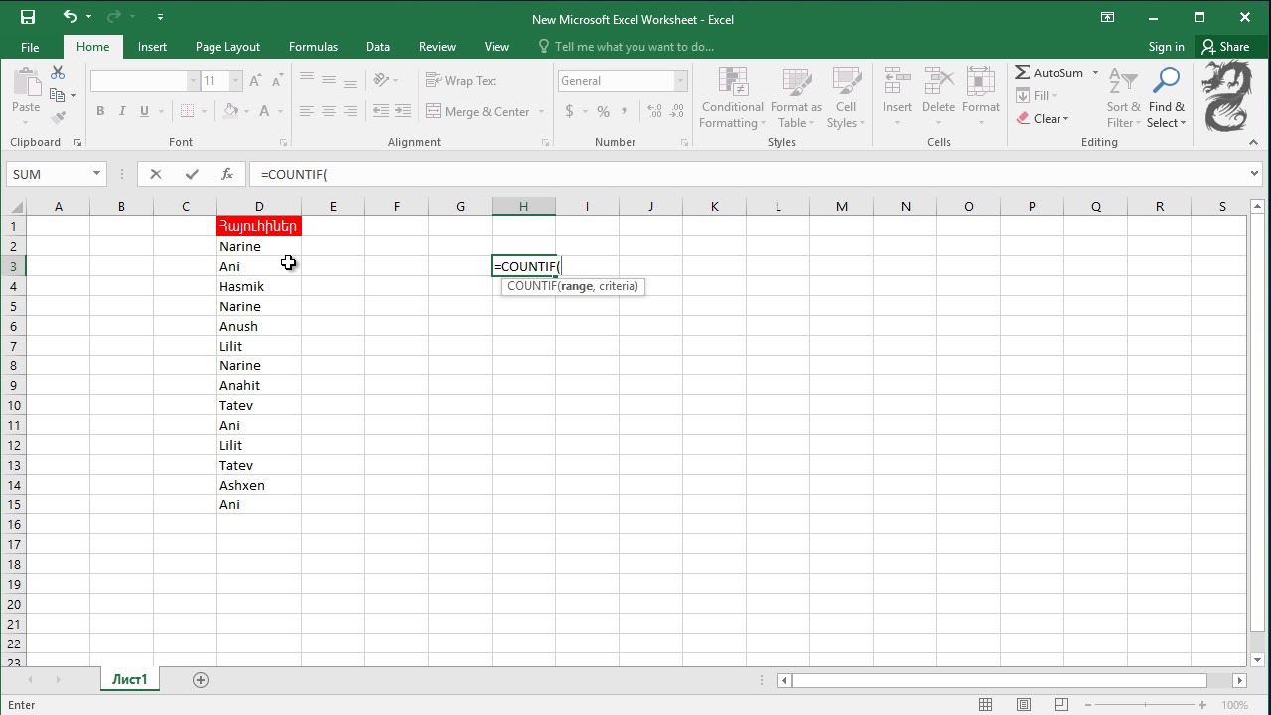Open the Fill dropdown

tap(1037, 96)
